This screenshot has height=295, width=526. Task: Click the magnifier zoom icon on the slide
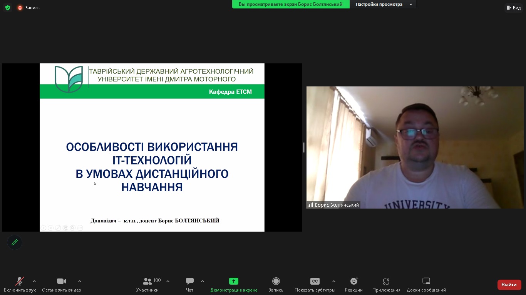(73, 228)
